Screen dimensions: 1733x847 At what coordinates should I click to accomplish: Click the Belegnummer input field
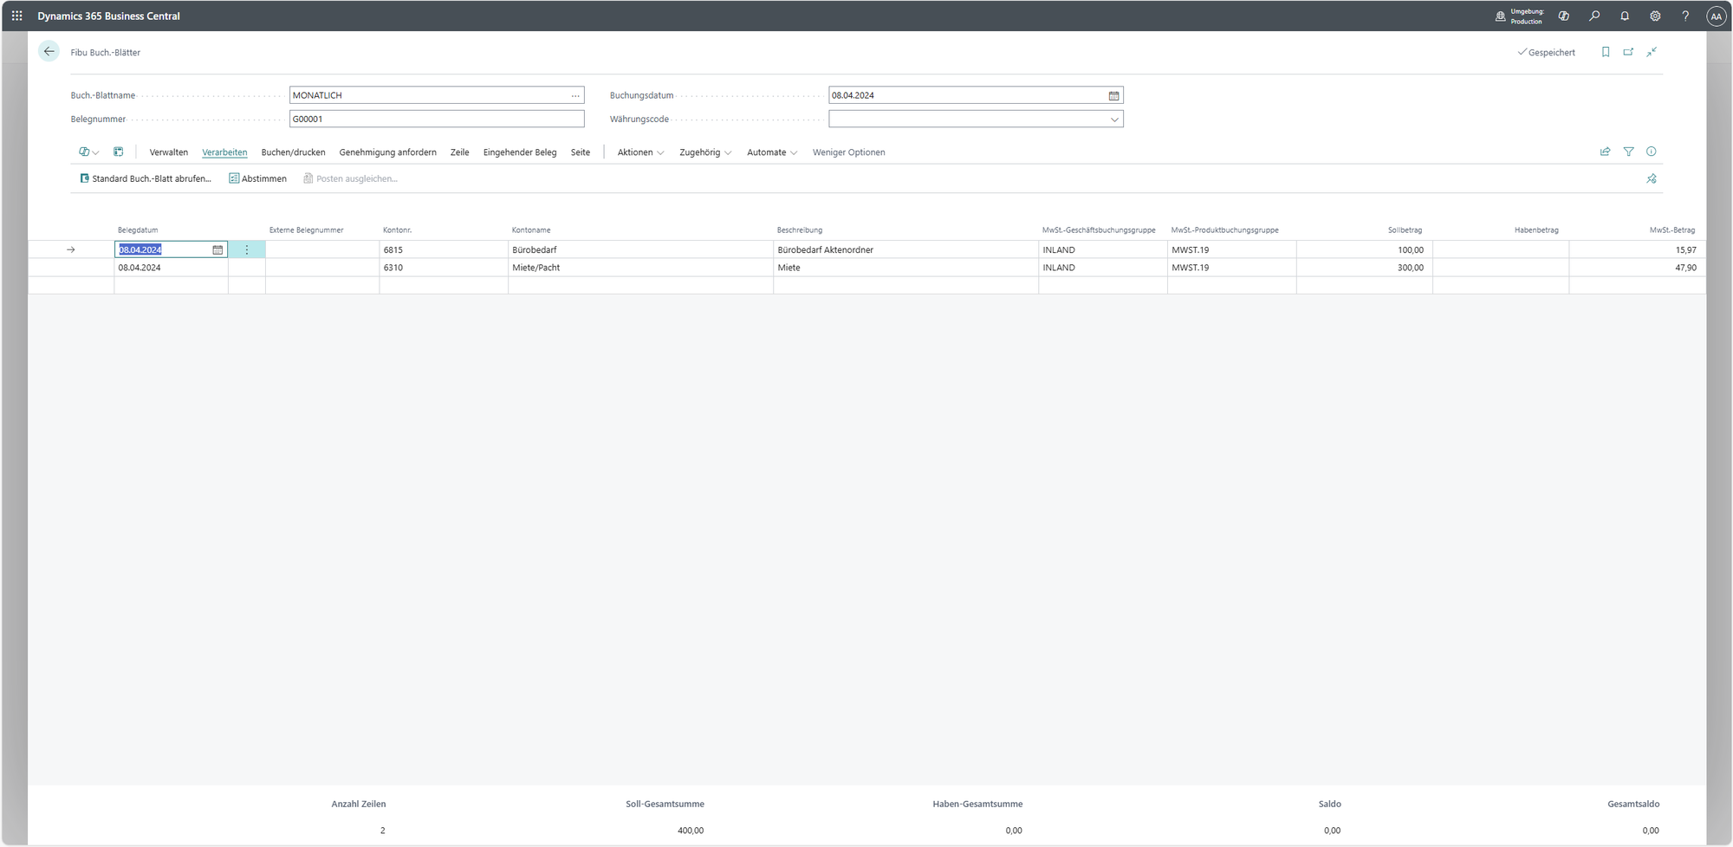[x=437, y=120]
